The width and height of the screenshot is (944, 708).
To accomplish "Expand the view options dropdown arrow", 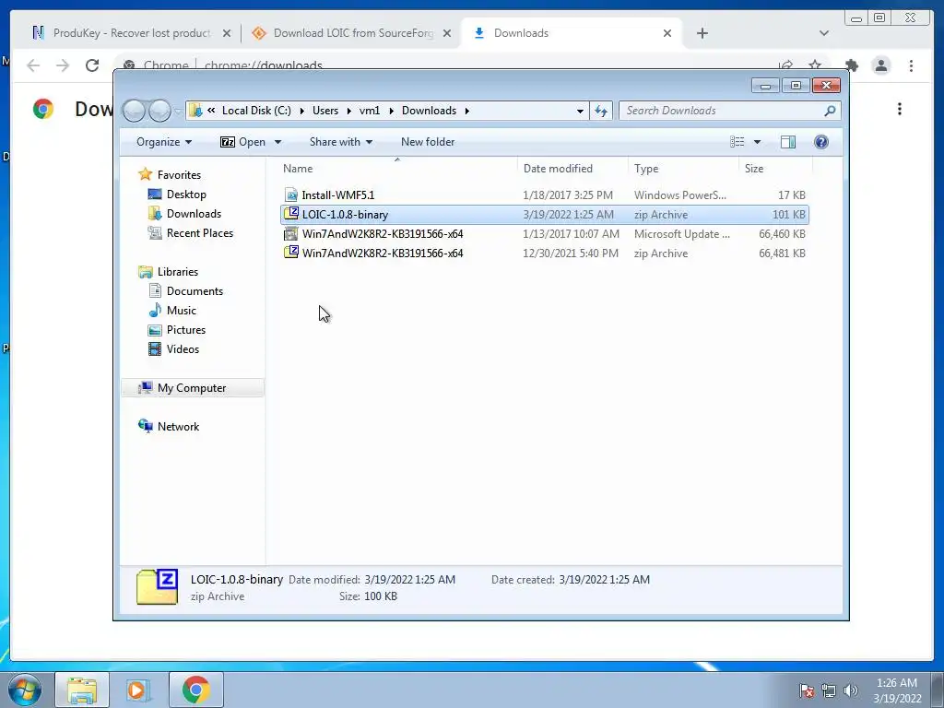I will click(x=757, y=142).
